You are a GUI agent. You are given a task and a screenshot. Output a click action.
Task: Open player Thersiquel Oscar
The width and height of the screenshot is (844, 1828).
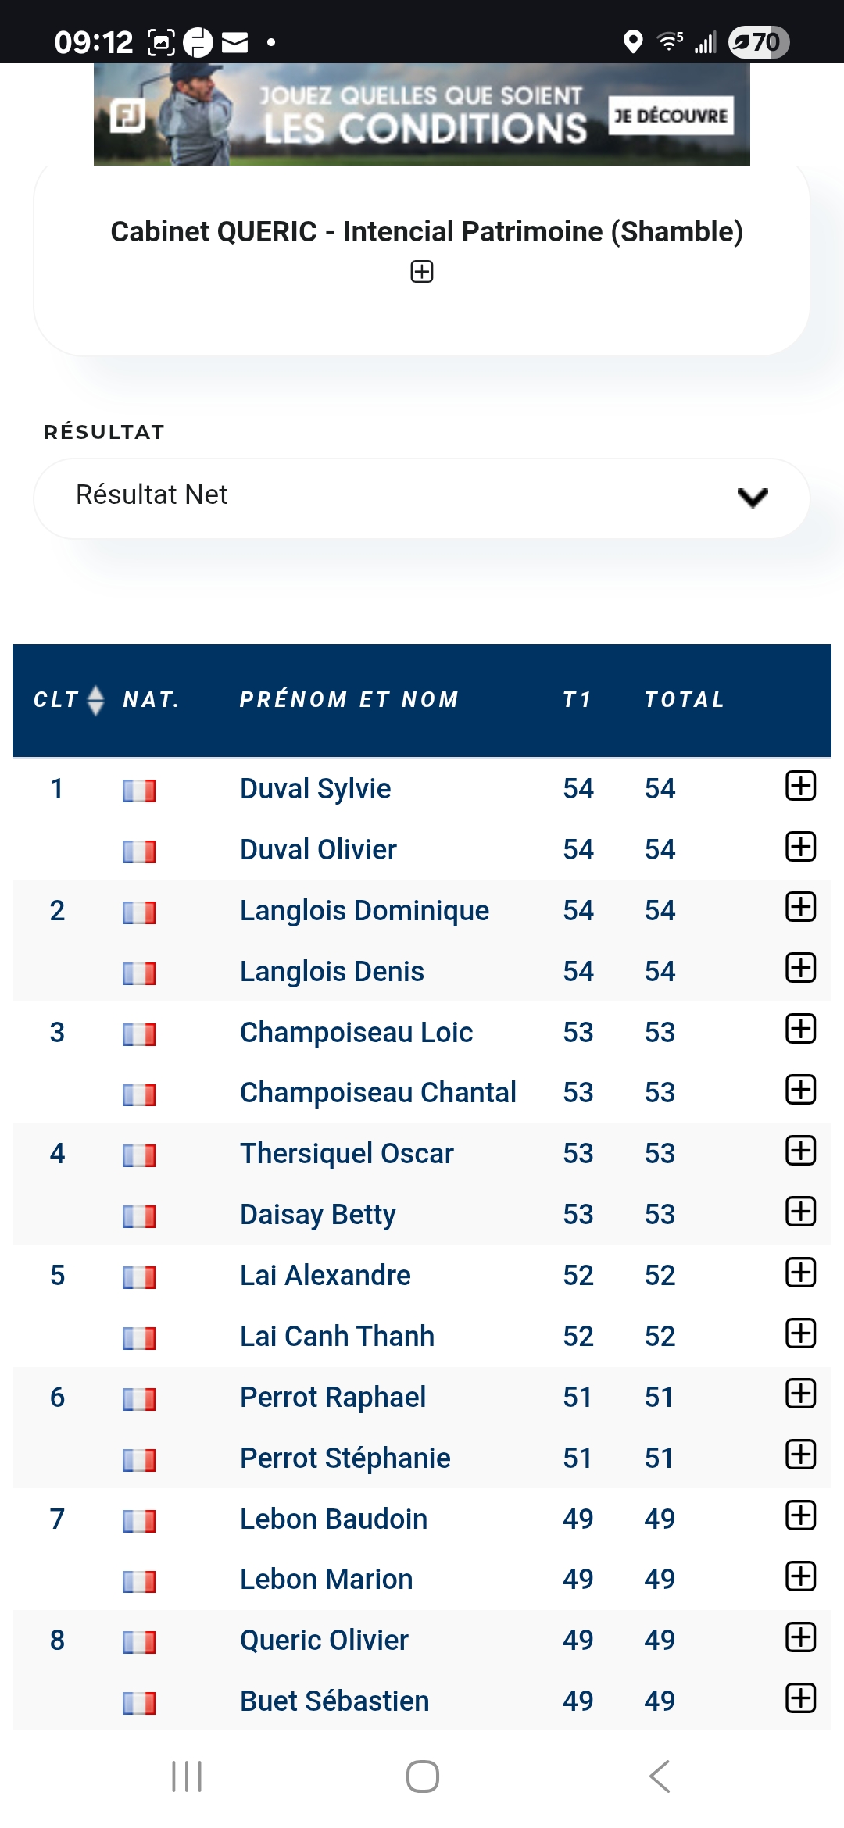(346, 1154)
